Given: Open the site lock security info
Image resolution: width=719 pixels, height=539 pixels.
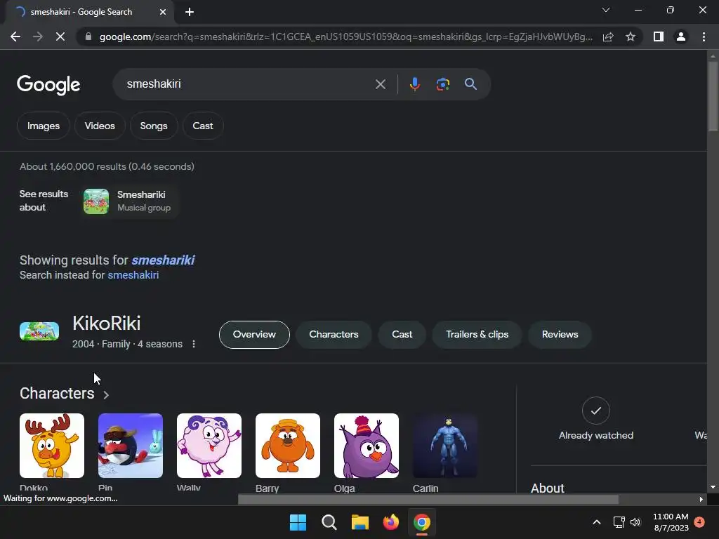Looking at the screenshot, I should (88, 36).
